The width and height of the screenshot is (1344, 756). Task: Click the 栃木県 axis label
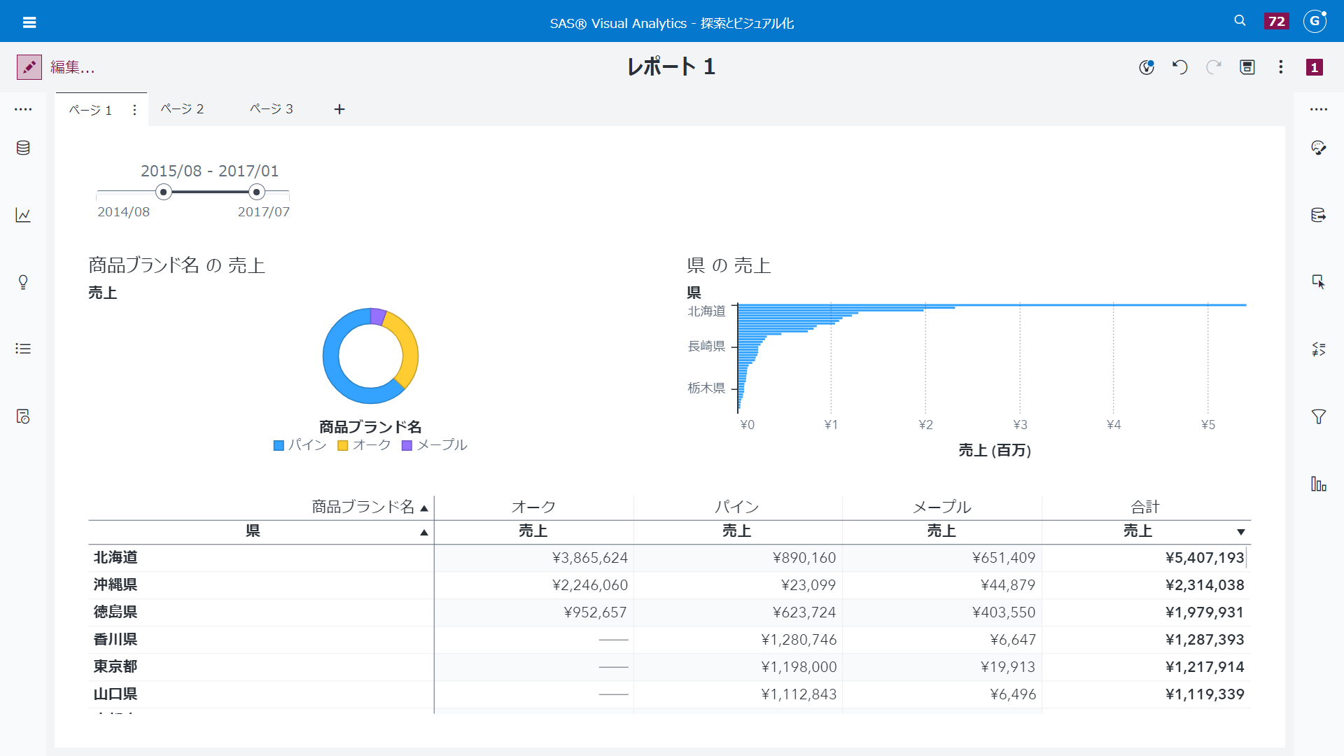coord(706,388)
